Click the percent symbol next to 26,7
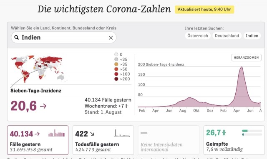Viewport: 267px width, 159px height. pos(224,133)
